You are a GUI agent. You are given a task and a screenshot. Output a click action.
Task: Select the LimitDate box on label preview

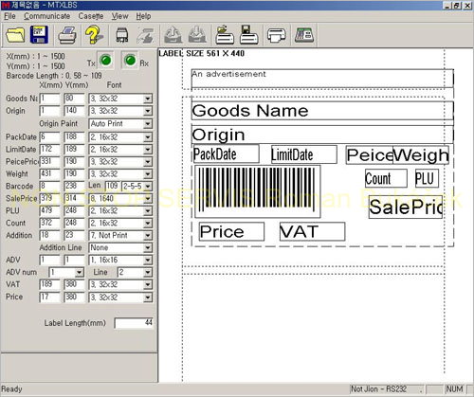pos(304,154)
